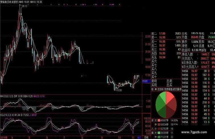Screen dimensions: 215x139
Task: Click the MA10: 16.36 label
Action: [x=36, y=2]
